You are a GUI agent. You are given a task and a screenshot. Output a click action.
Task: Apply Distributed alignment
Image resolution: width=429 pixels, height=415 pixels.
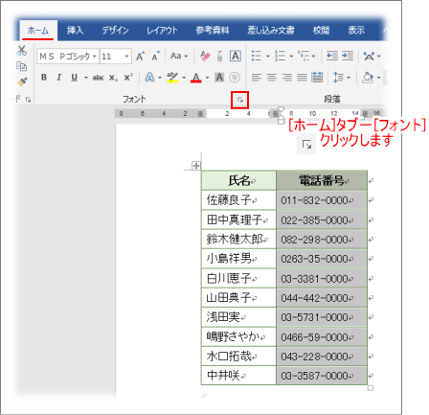[x=317, y=78]
